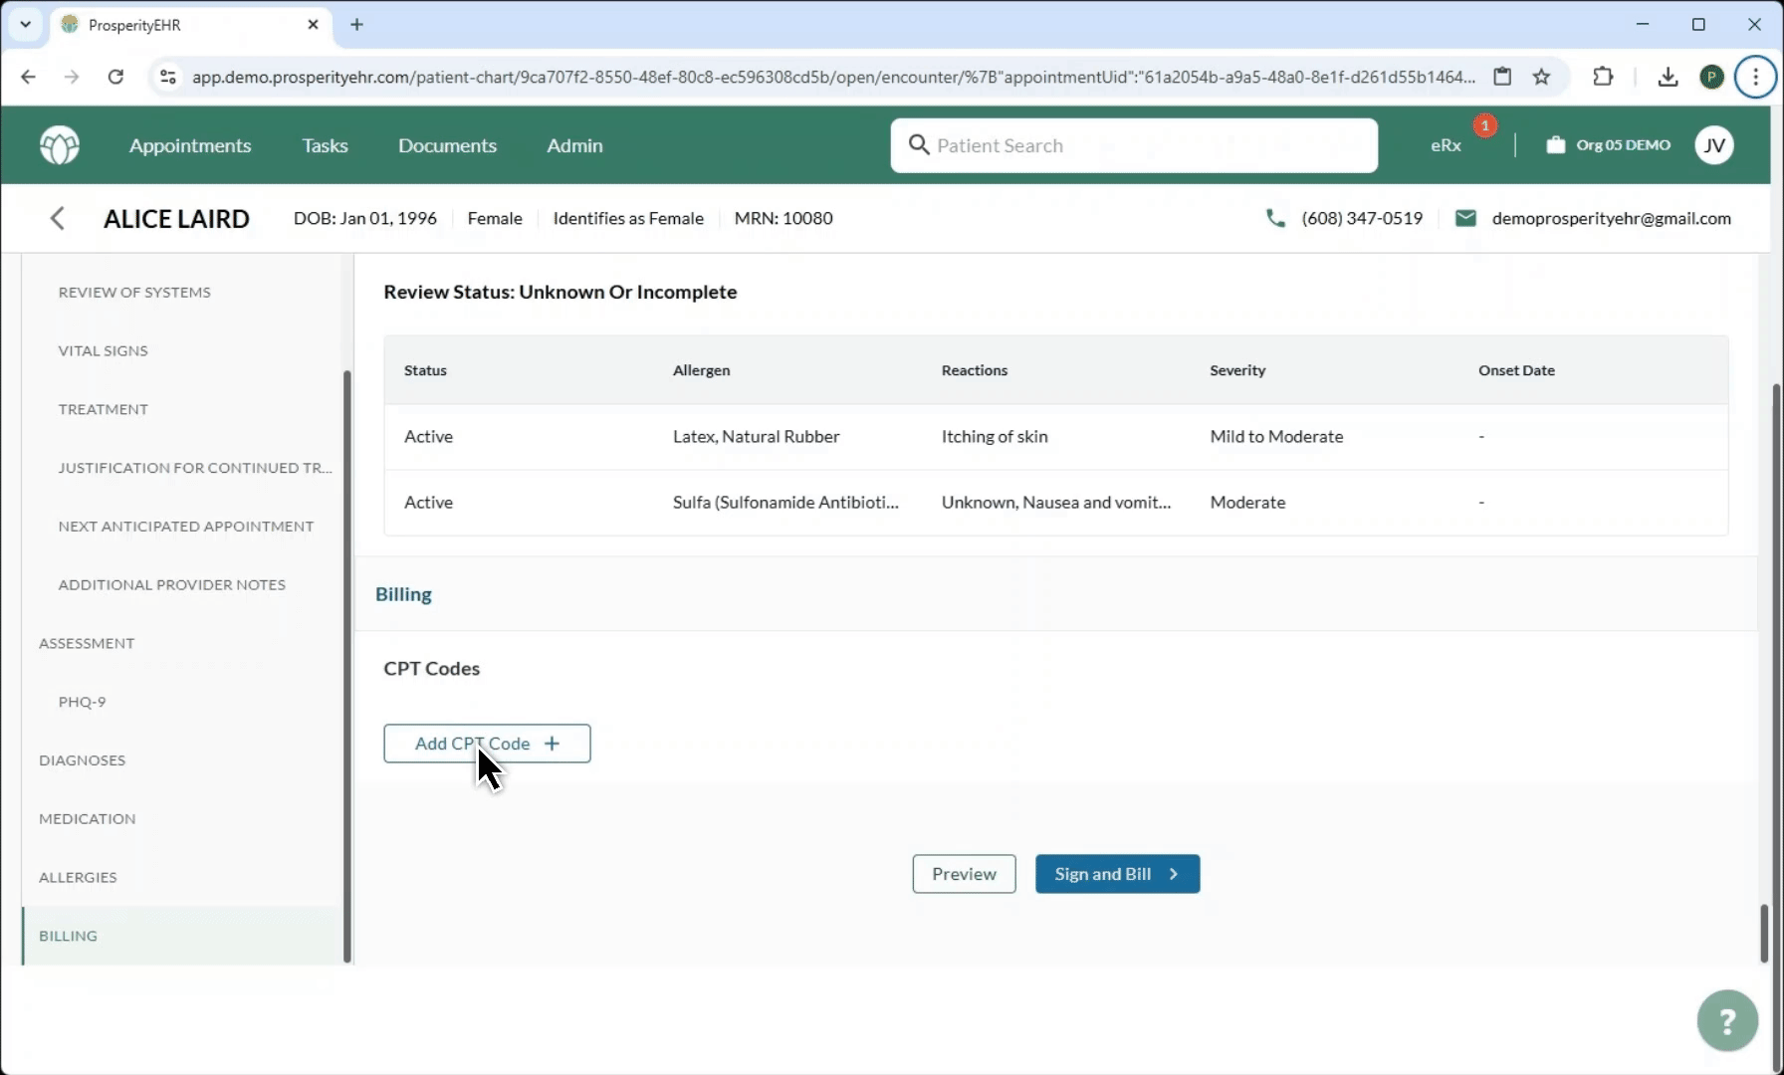Image resolution: width=1784 pixels, height=1075 pixels.
Task: Bookmark this page with the star icon
Action: pyautogui.click(x=1541, y=77)
